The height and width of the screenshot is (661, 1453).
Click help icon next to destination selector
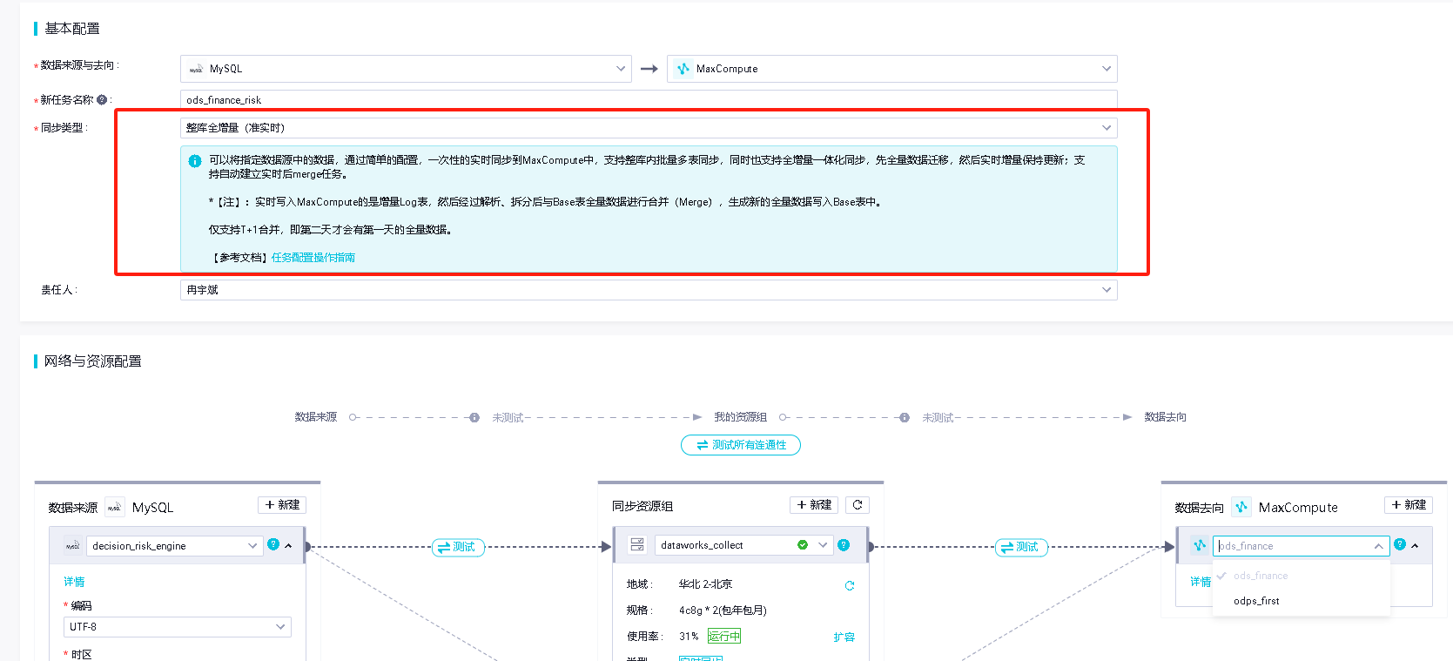coord(1400,544)
